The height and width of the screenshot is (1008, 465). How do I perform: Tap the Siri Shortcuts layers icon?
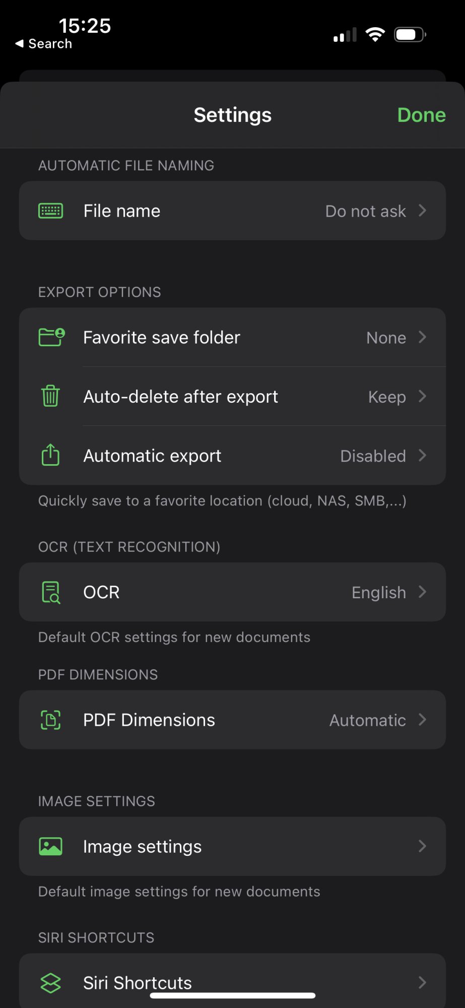[51, 983]
